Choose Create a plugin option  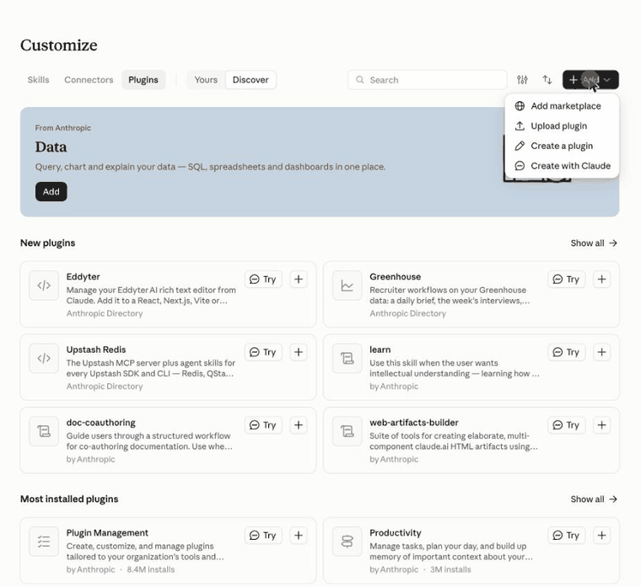[x=562, y=147]
